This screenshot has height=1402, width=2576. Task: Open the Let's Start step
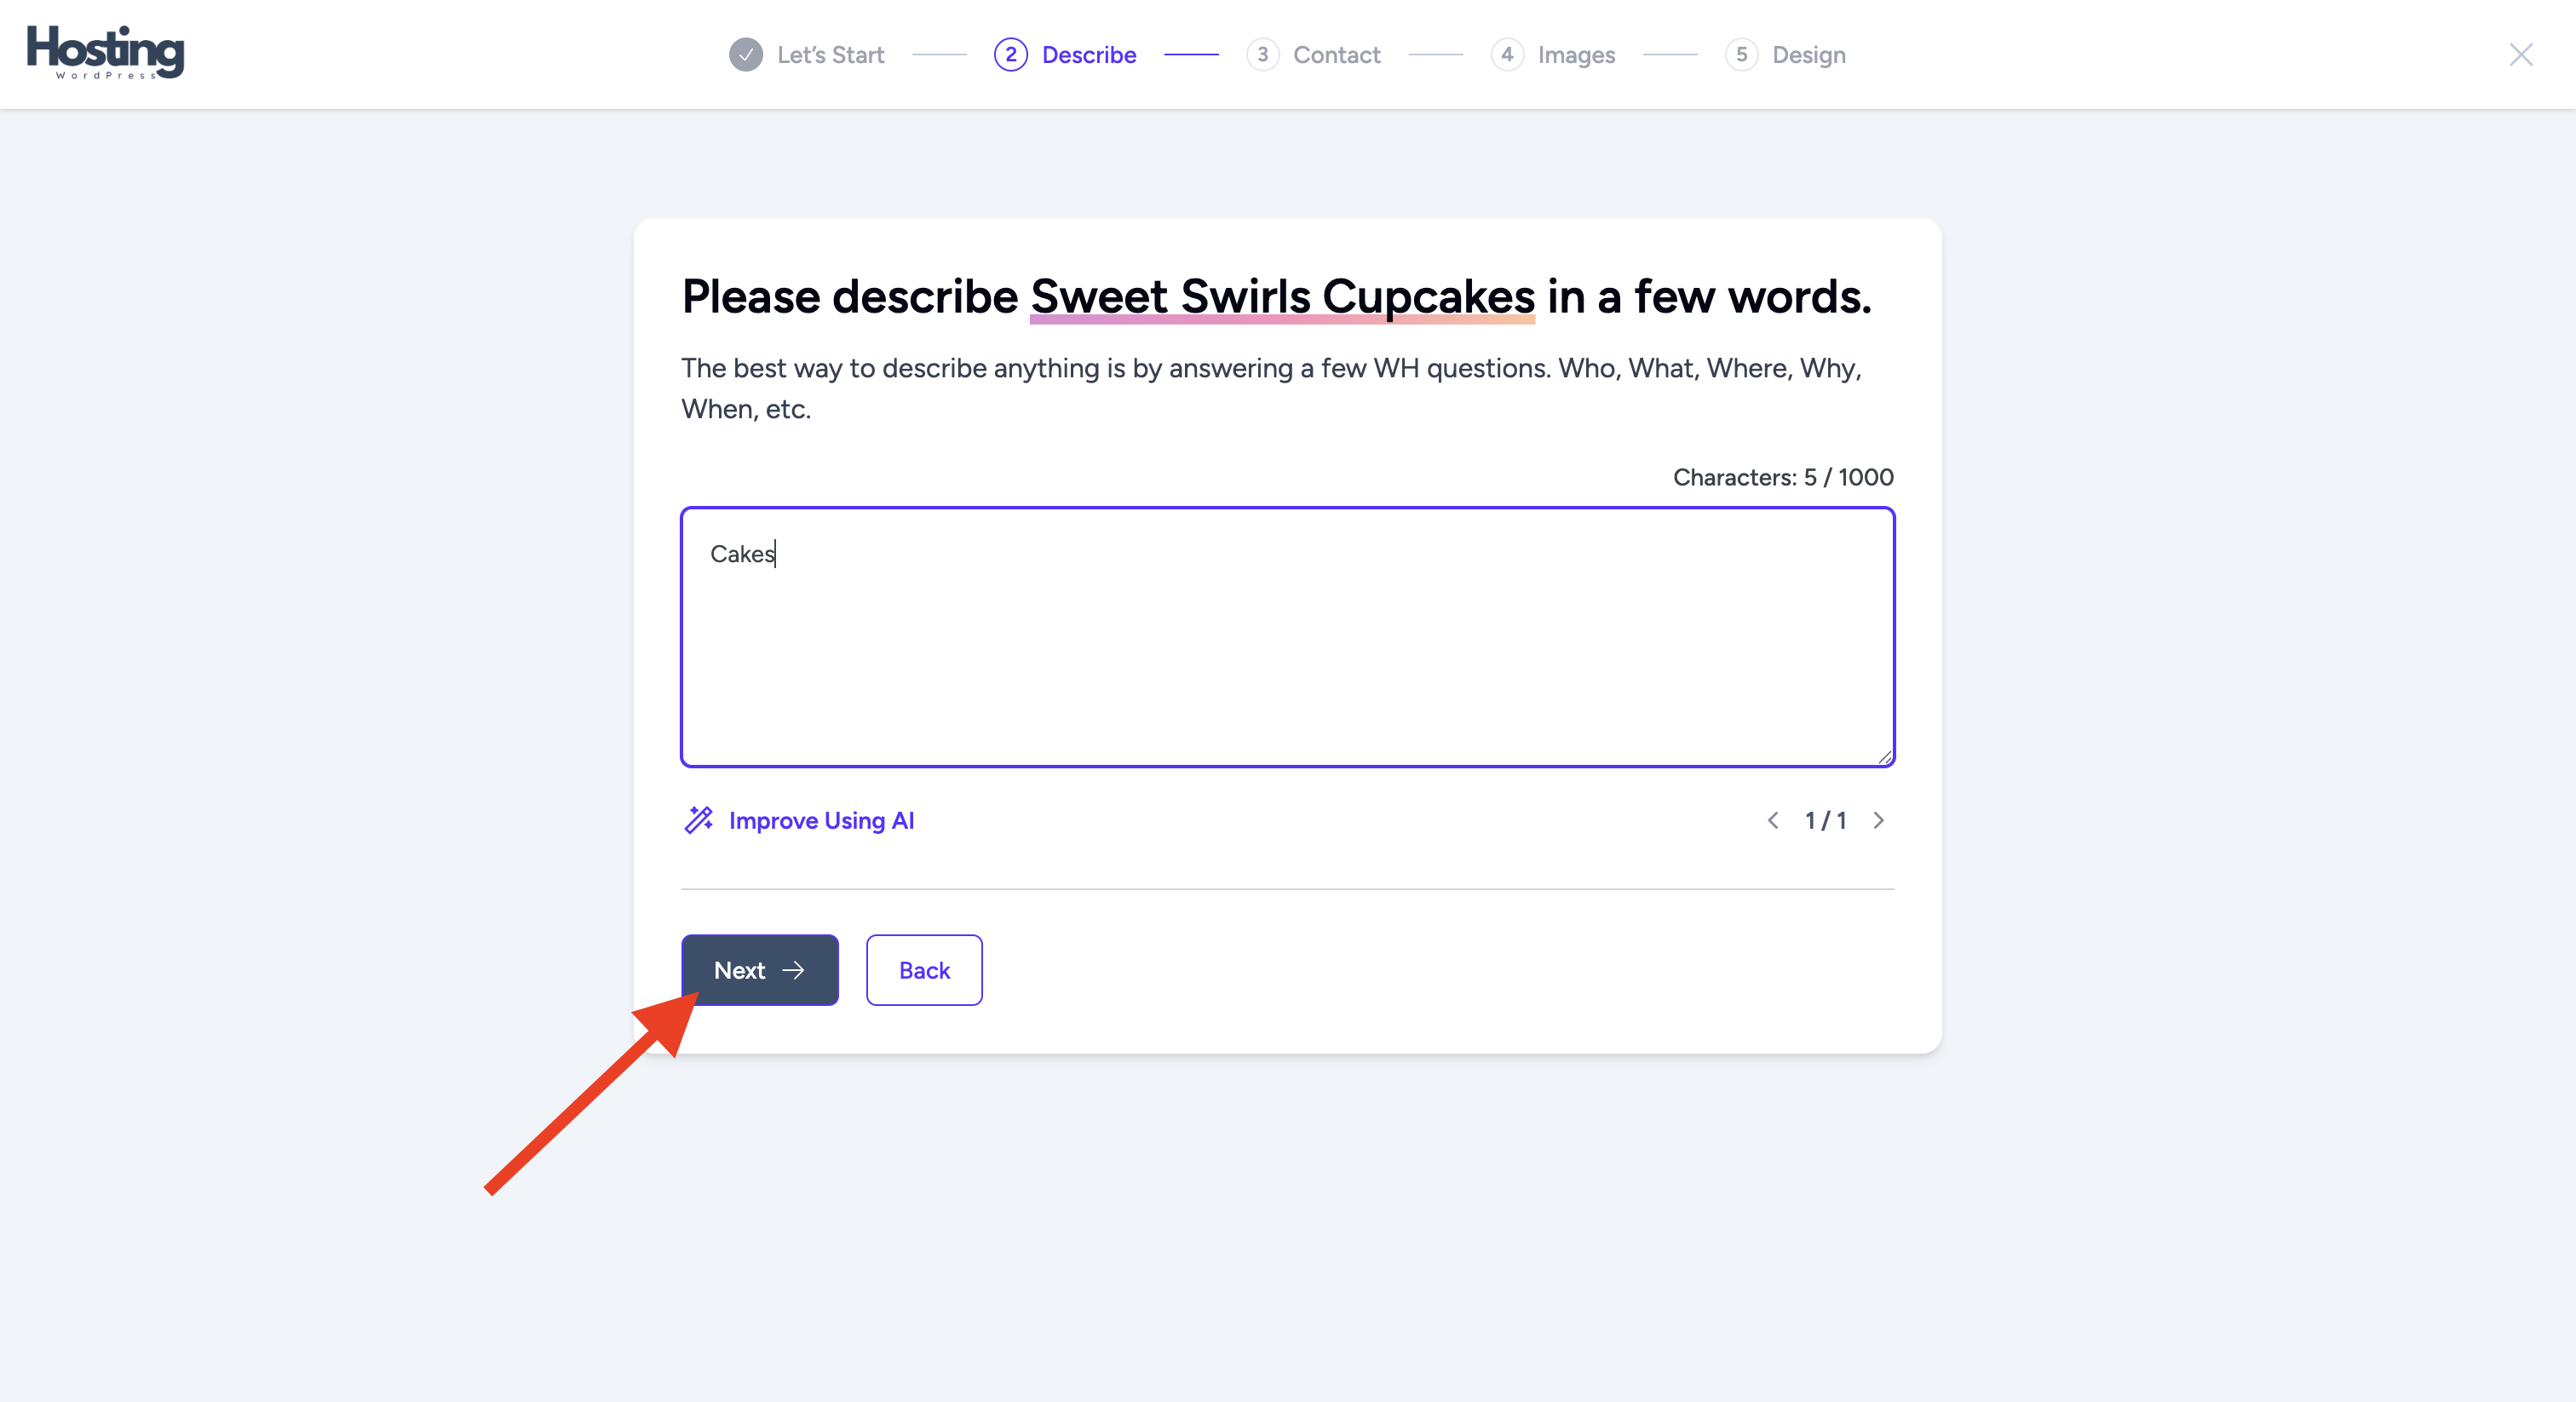[830, 55]
